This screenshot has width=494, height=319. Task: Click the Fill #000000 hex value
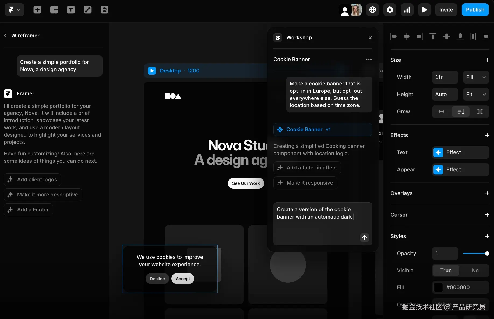[458, 287]
